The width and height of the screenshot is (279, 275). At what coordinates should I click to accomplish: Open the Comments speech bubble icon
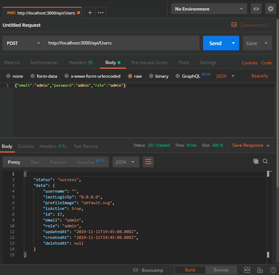point(234,25)
